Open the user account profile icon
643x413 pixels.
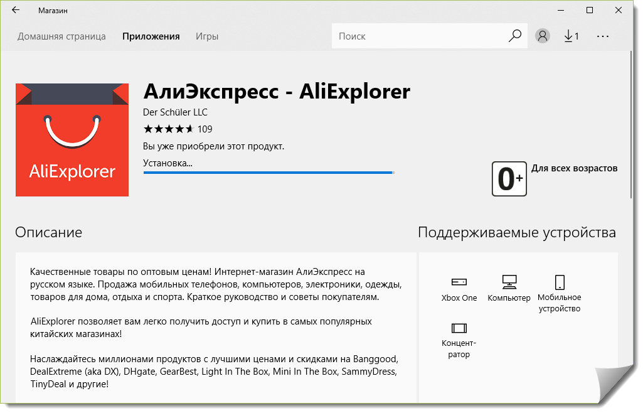[543, 36]
